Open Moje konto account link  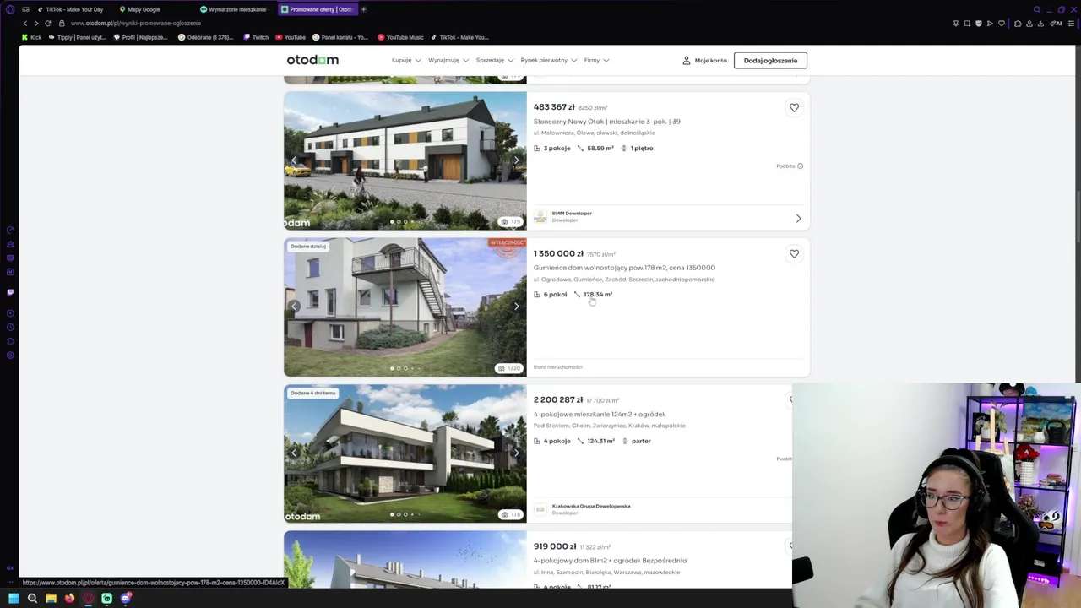(x=704, y=60)
